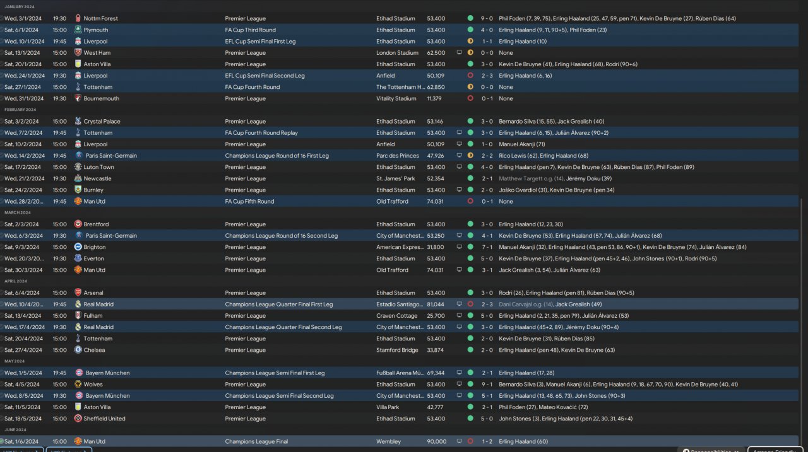This screenshot has height=452, width=808.
Task: Click the St. James' Park venue
Action: coord(397,178)
